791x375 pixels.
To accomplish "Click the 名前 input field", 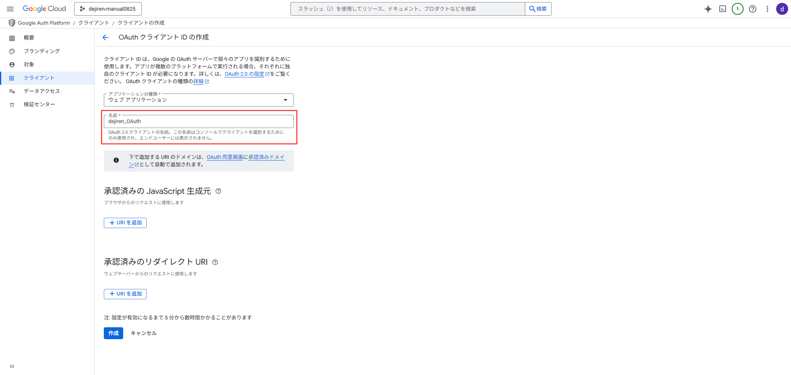I will tap(199, 121).
